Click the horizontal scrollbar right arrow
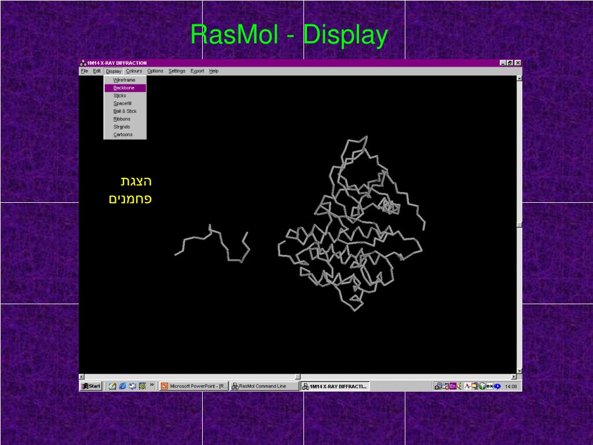This screenshot has height=445, width=593. tap(514, 377)
